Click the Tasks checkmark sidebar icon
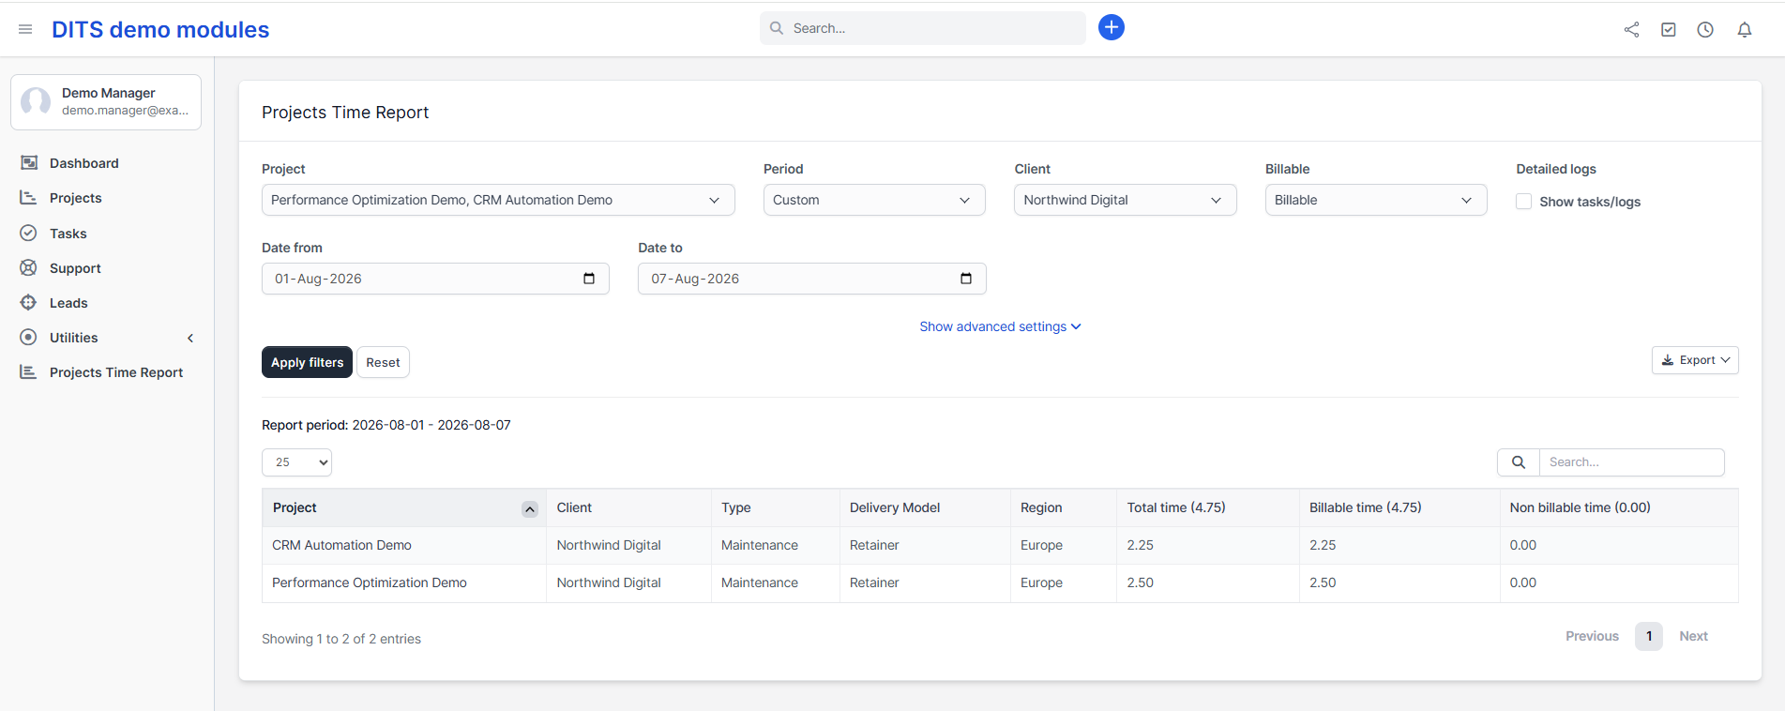This screenshot has width=1785, height=711. click(29, 233)
